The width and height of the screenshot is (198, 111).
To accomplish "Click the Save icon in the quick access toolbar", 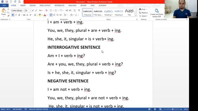I will coord(7,2).
